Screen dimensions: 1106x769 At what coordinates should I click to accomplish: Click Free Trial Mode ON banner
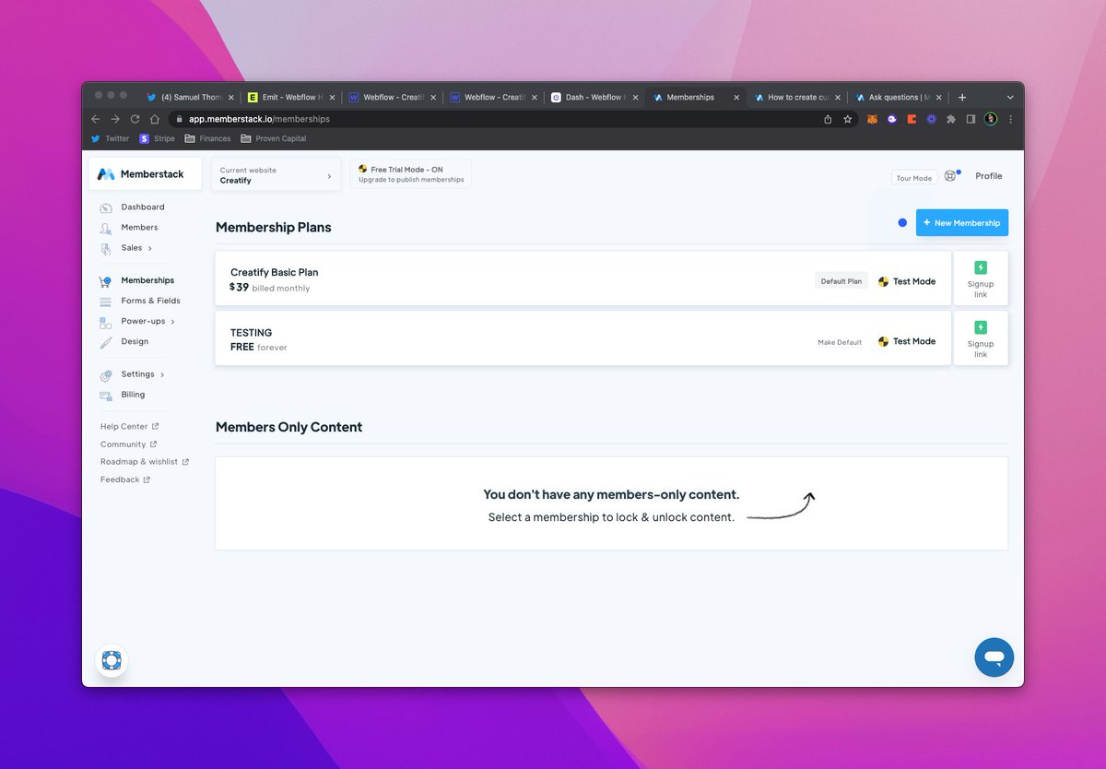click(411, 174)
